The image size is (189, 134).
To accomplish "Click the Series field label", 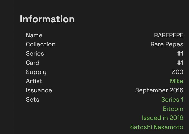I will pos(35,53).
